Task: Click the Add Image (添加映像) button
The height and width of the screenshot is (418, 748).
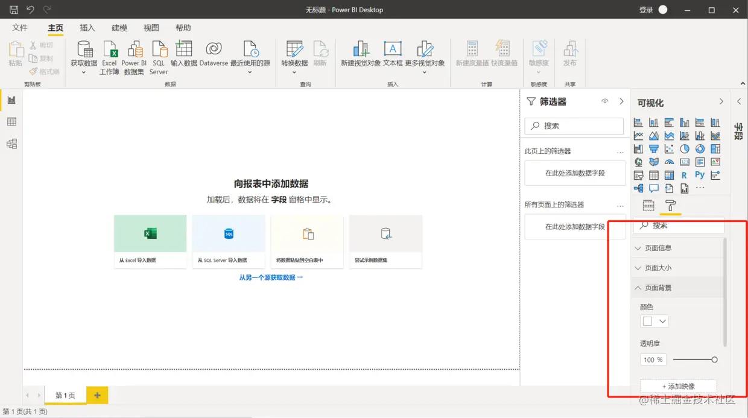Action: [678, 386]
